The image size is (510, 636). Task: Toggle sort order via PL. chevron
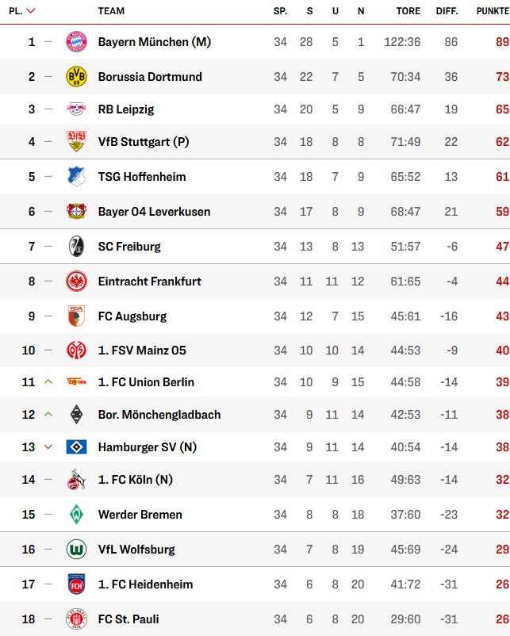[x=31, y=11]
